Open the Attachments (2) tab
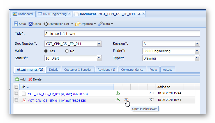The image size is (215, 123). [x=30, y=70]
